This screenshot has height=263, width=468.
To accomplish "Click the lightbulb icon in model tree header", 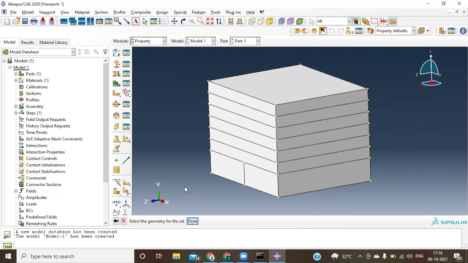I will point(105,52).
